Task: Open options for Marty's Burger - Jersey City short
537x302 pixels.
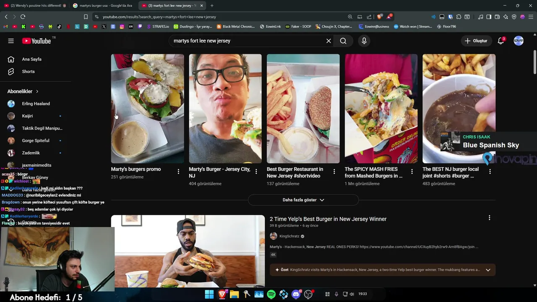Action: (x=256, y=172)
